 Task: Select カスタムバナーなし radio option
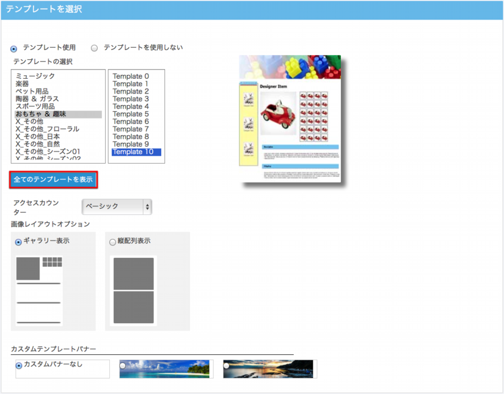click(19, 365)
